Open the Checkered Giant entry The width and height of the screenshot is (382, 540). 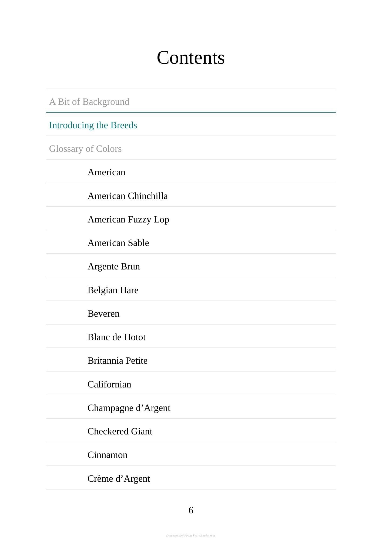120,431
